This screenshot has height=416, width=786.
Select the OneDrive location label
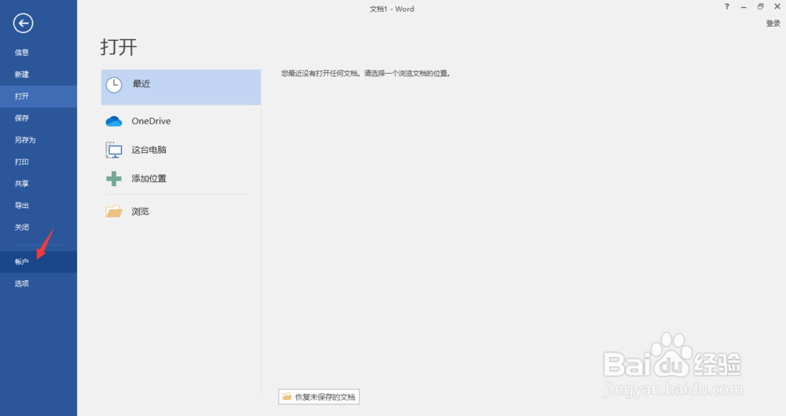151,121
